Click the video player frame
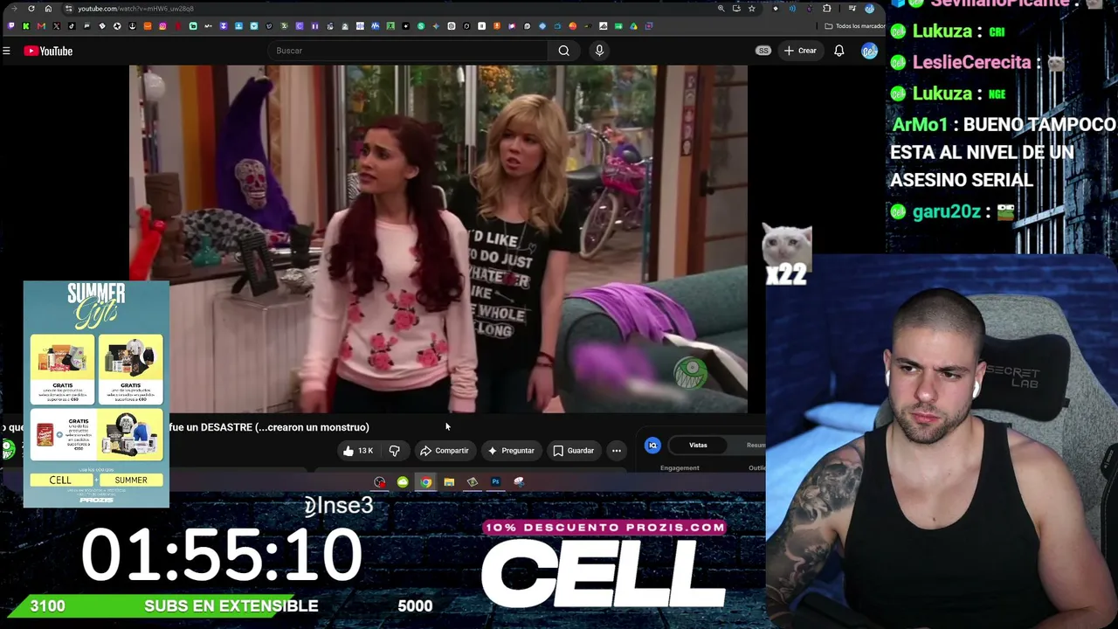1118x629 pixels. pyautogui.click(x=438, y=238)
